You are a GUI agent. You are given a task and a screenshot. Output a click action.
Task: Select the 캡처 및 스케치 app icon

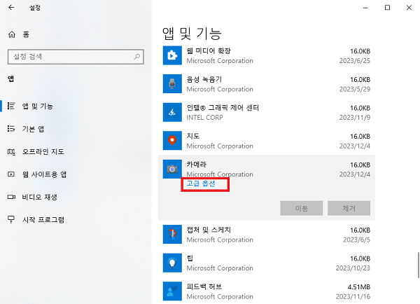pos(172,234)
